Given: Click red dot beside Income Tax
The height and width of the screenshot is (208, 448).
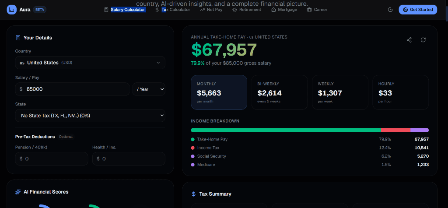Looking at the screenshot, I should 192,148.
